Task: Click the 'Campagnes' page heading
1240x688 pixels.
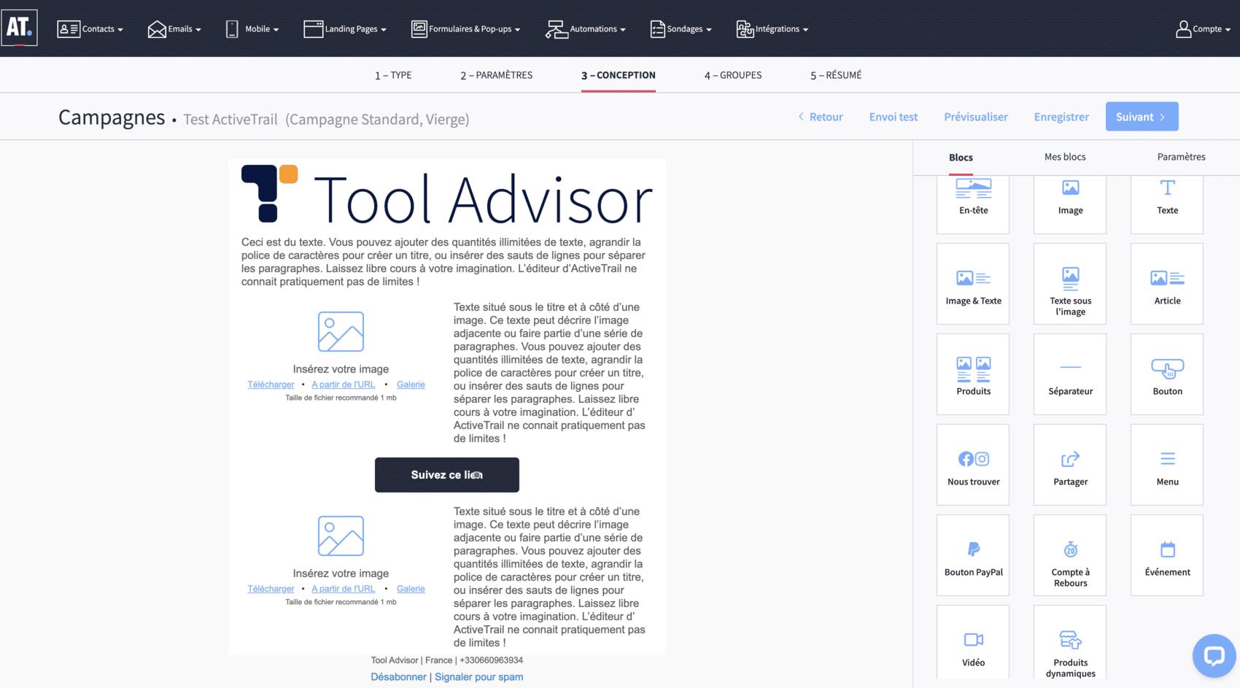Action: tap(112, 117)
